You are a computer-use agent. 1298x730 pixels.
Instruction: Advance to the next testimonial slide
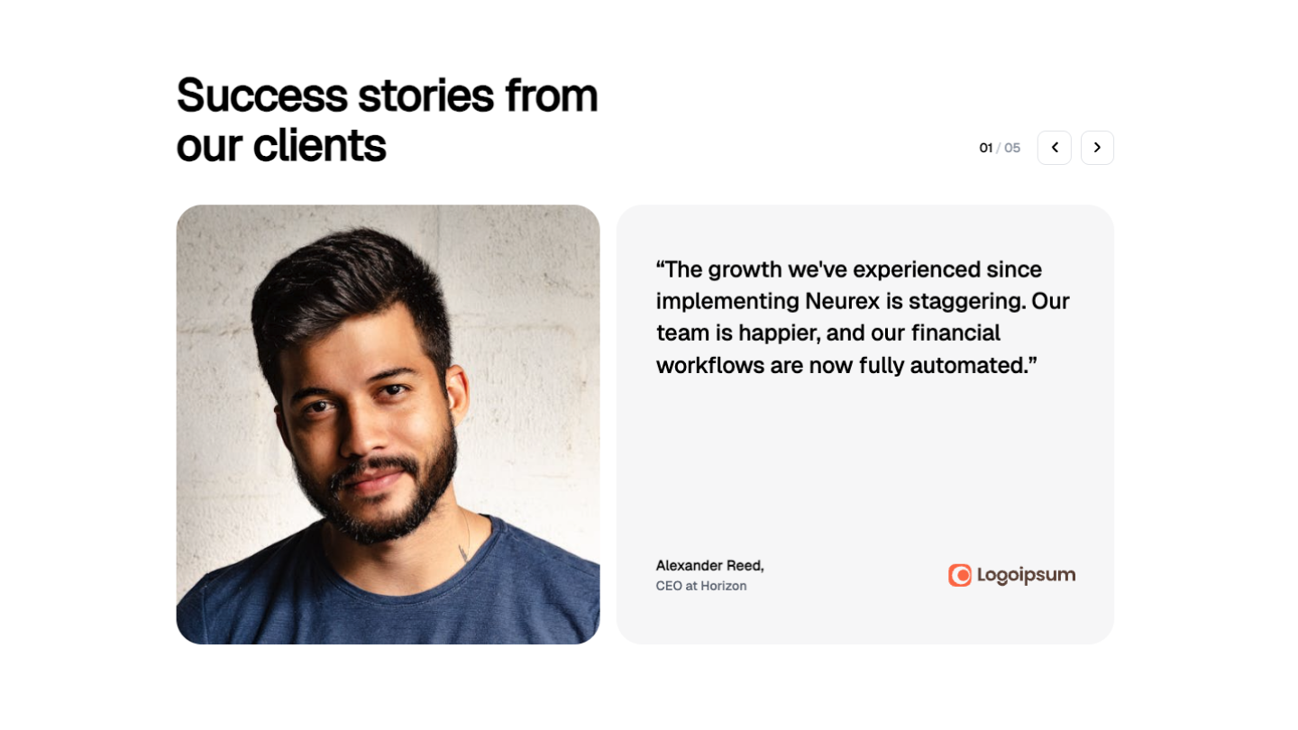(1097, 148)
